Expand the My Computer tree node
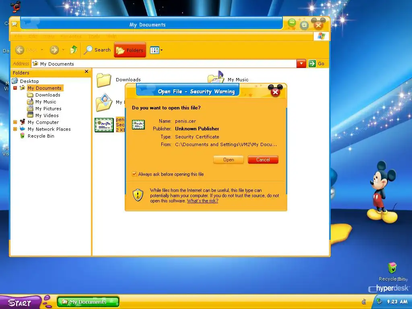The image size is (412, 309). pyautogui.click(x=15, y=122)
